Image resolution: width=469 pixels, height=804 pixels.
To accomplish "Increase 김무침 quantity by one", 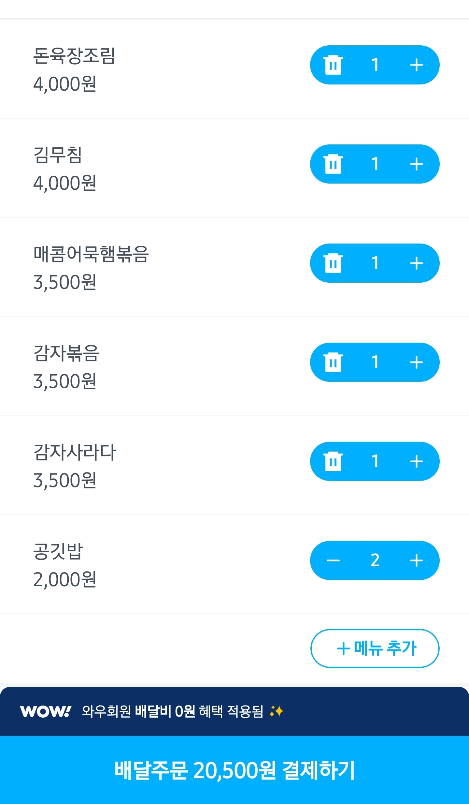I will click(x=416, y=164).
